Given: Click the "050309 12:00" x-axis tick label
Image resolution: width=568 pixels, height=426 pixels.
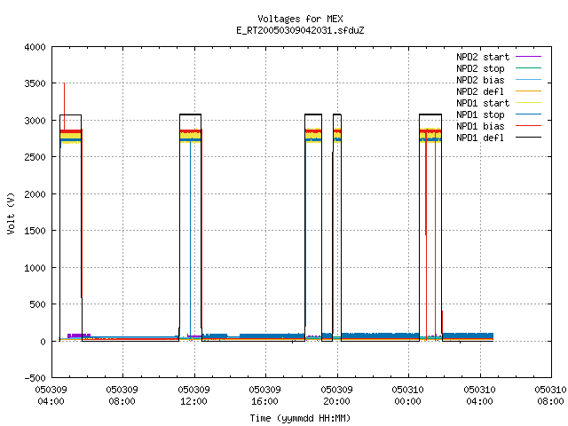Looking at the screenshot, I should coord(193,395).
